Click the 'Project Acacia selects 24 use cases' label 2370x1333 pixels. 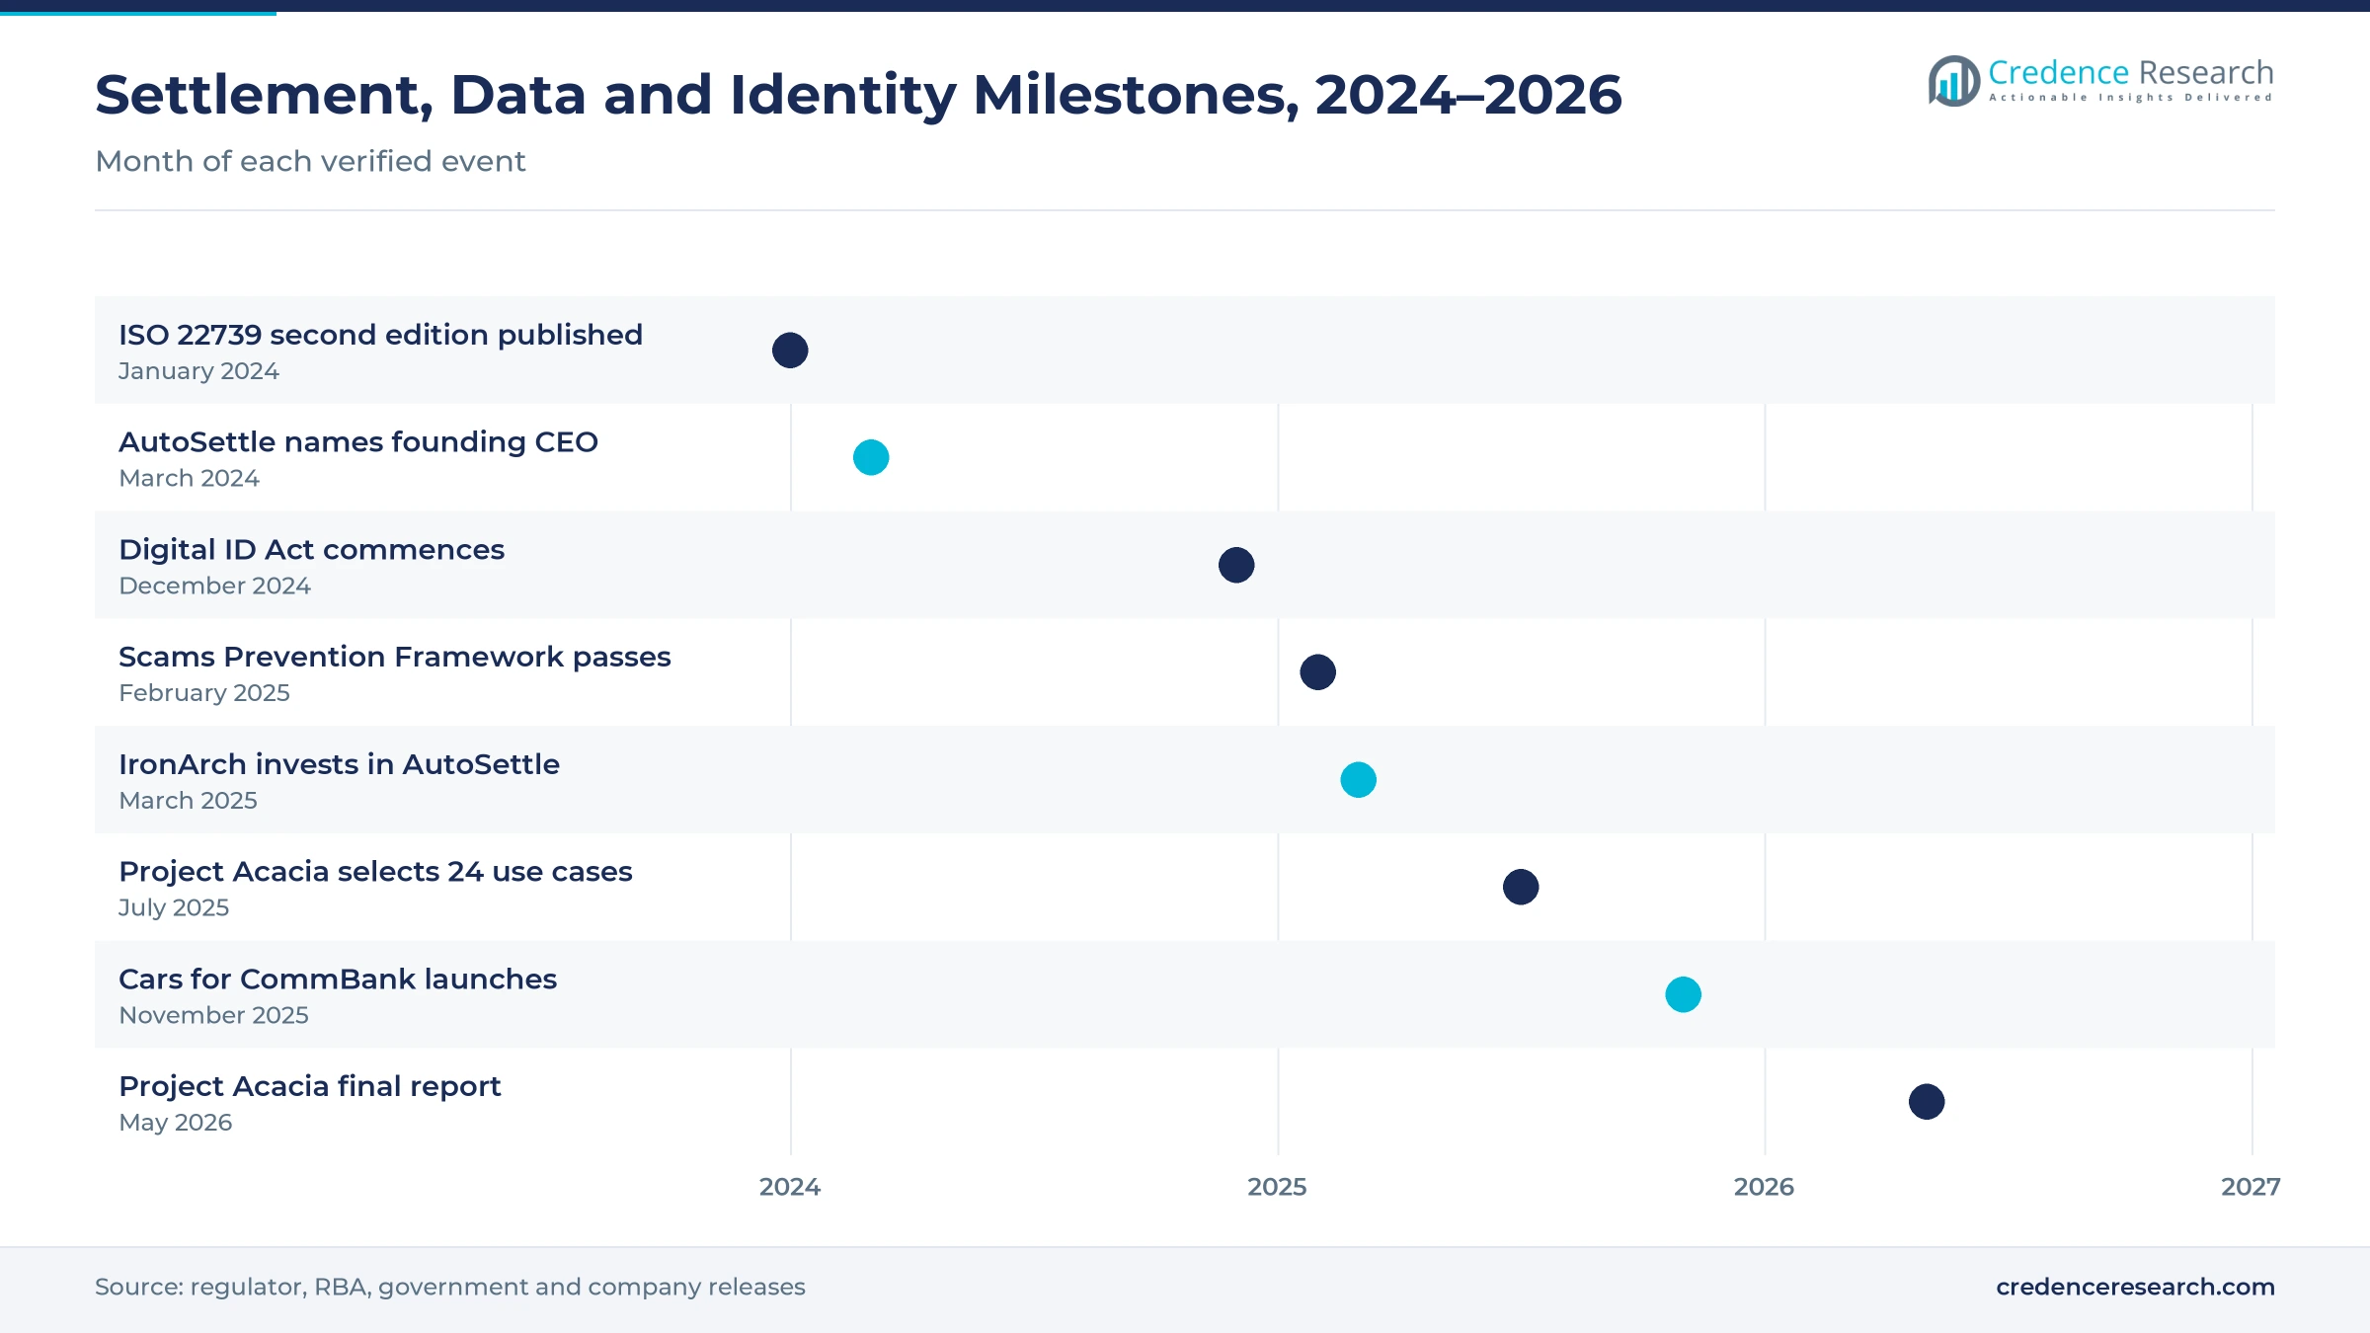point(375,872)
